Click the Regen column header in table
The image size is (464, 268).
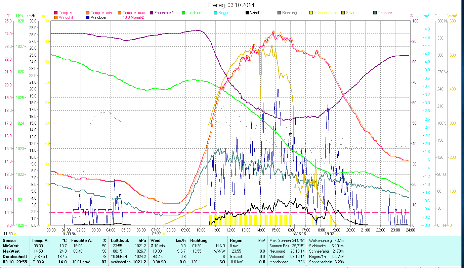(x=237, y=241)
